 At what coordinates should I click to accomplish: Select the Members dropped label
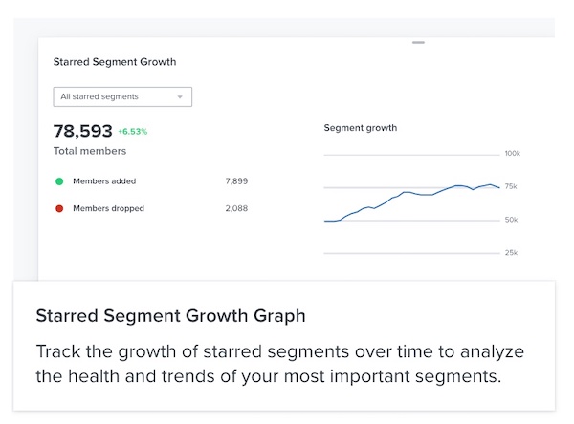coord(109,208)
